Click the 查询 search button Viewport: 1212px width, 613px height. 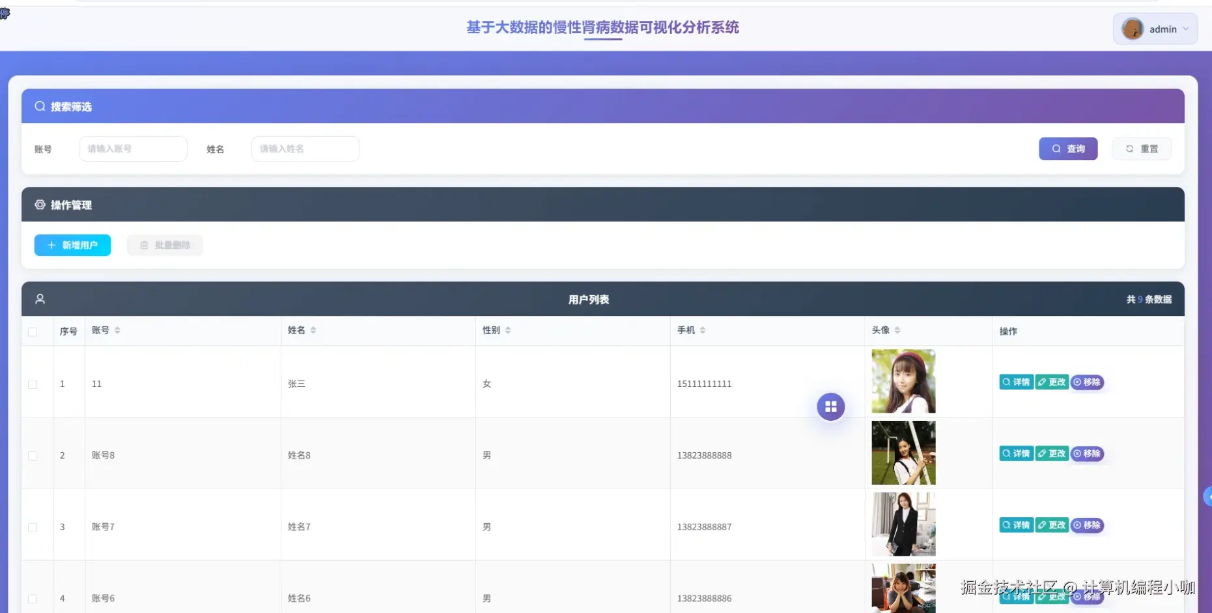point(1068,149)
